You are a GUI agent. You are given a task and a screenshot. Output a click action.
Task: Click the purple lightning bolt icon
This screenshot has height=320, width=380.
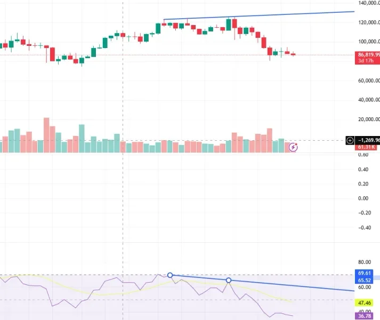tap(293, 147)
